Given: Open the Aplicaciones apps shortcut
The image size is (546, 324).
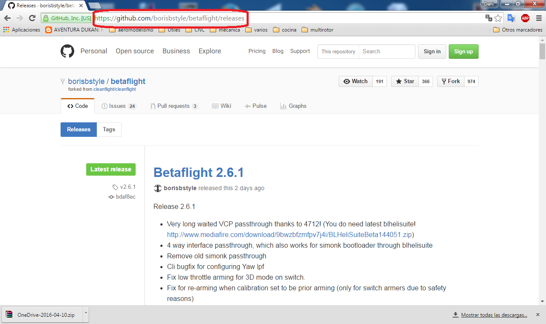Looking at the screenshot, I should point(22,30).
